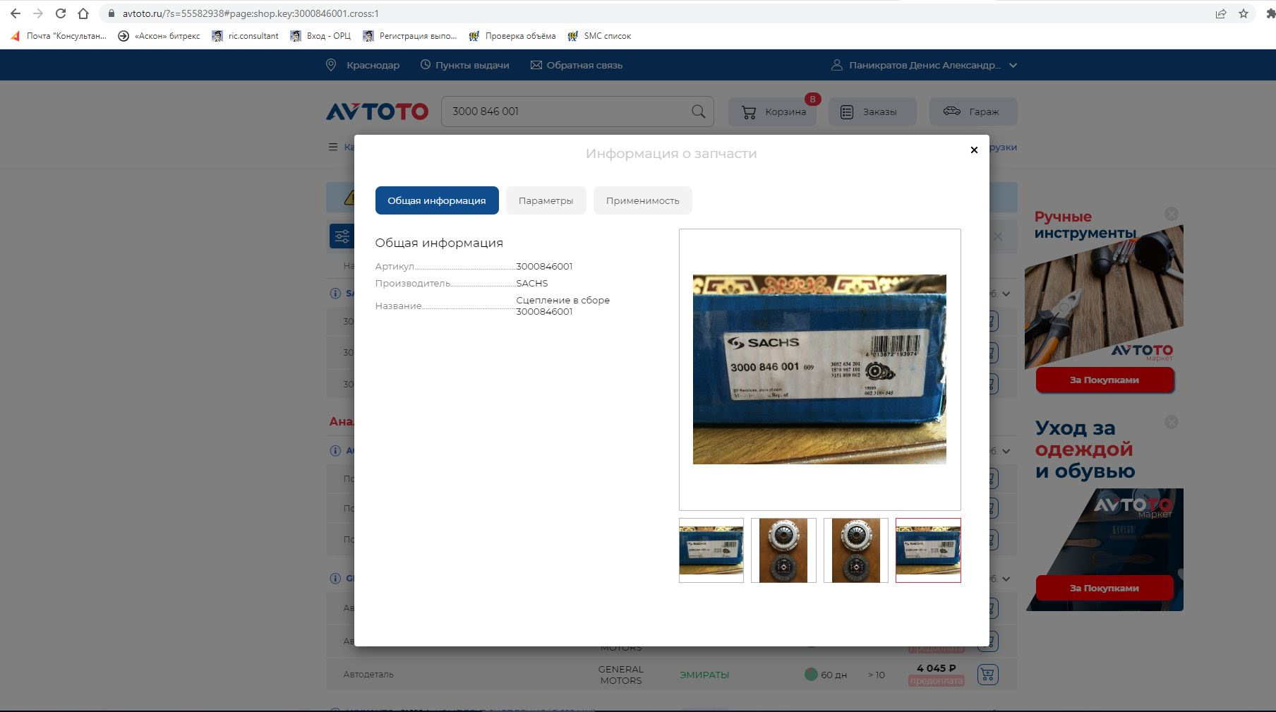The width and height of the screenshot is (1276, 712).
Task: Click the browser back arrow
Action: click(x=15, y=13)
